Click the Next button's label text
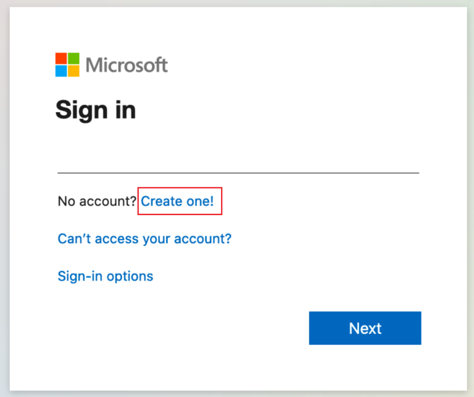 pyautogui.click(x=365, y=328)
